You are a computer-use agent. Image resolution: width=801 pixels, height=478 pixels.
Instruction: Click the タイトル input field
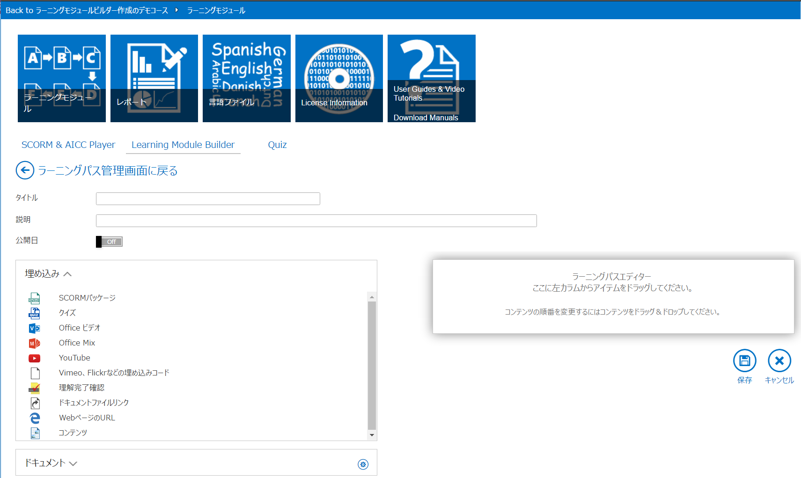pos(208,199)
